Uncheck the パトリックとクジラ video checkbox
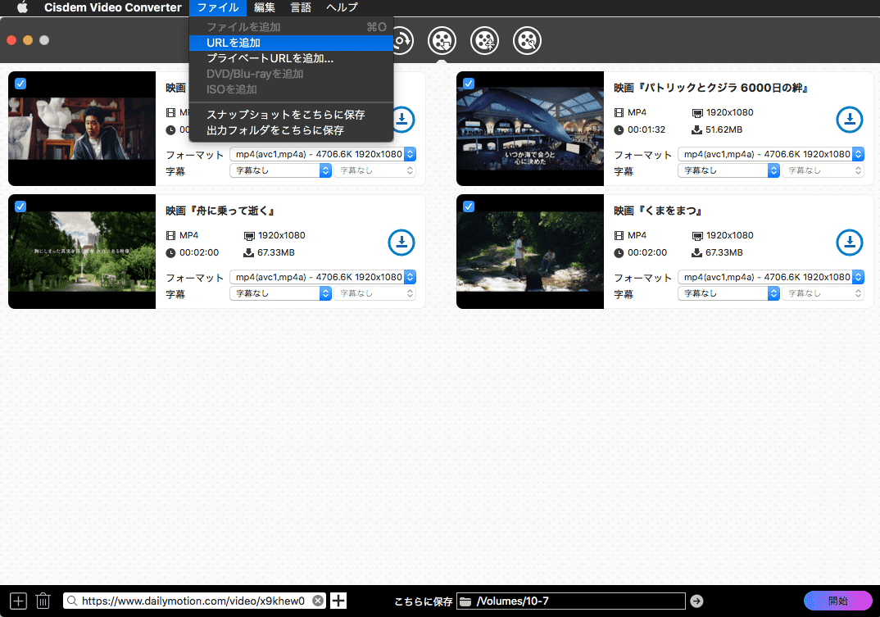880x617 pixels. click(469, 84)
